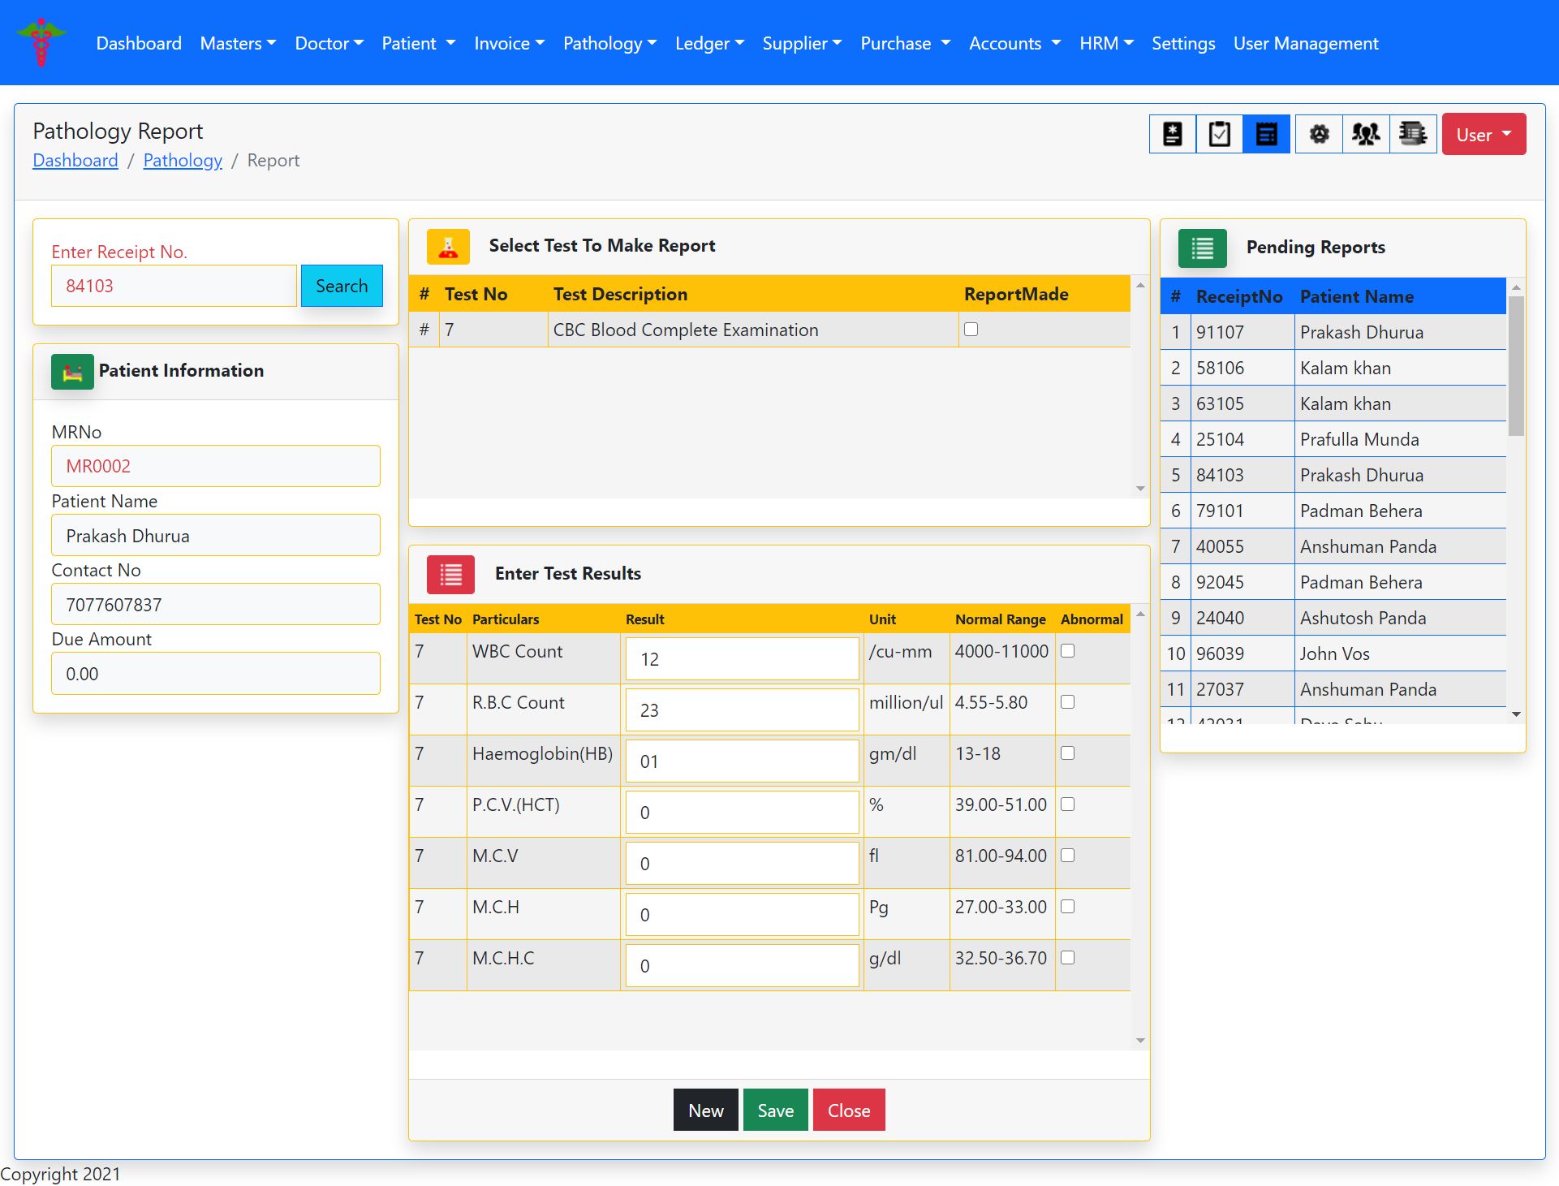
Task: Click the highlighted blue report list icon
Action: point(1266,134)
